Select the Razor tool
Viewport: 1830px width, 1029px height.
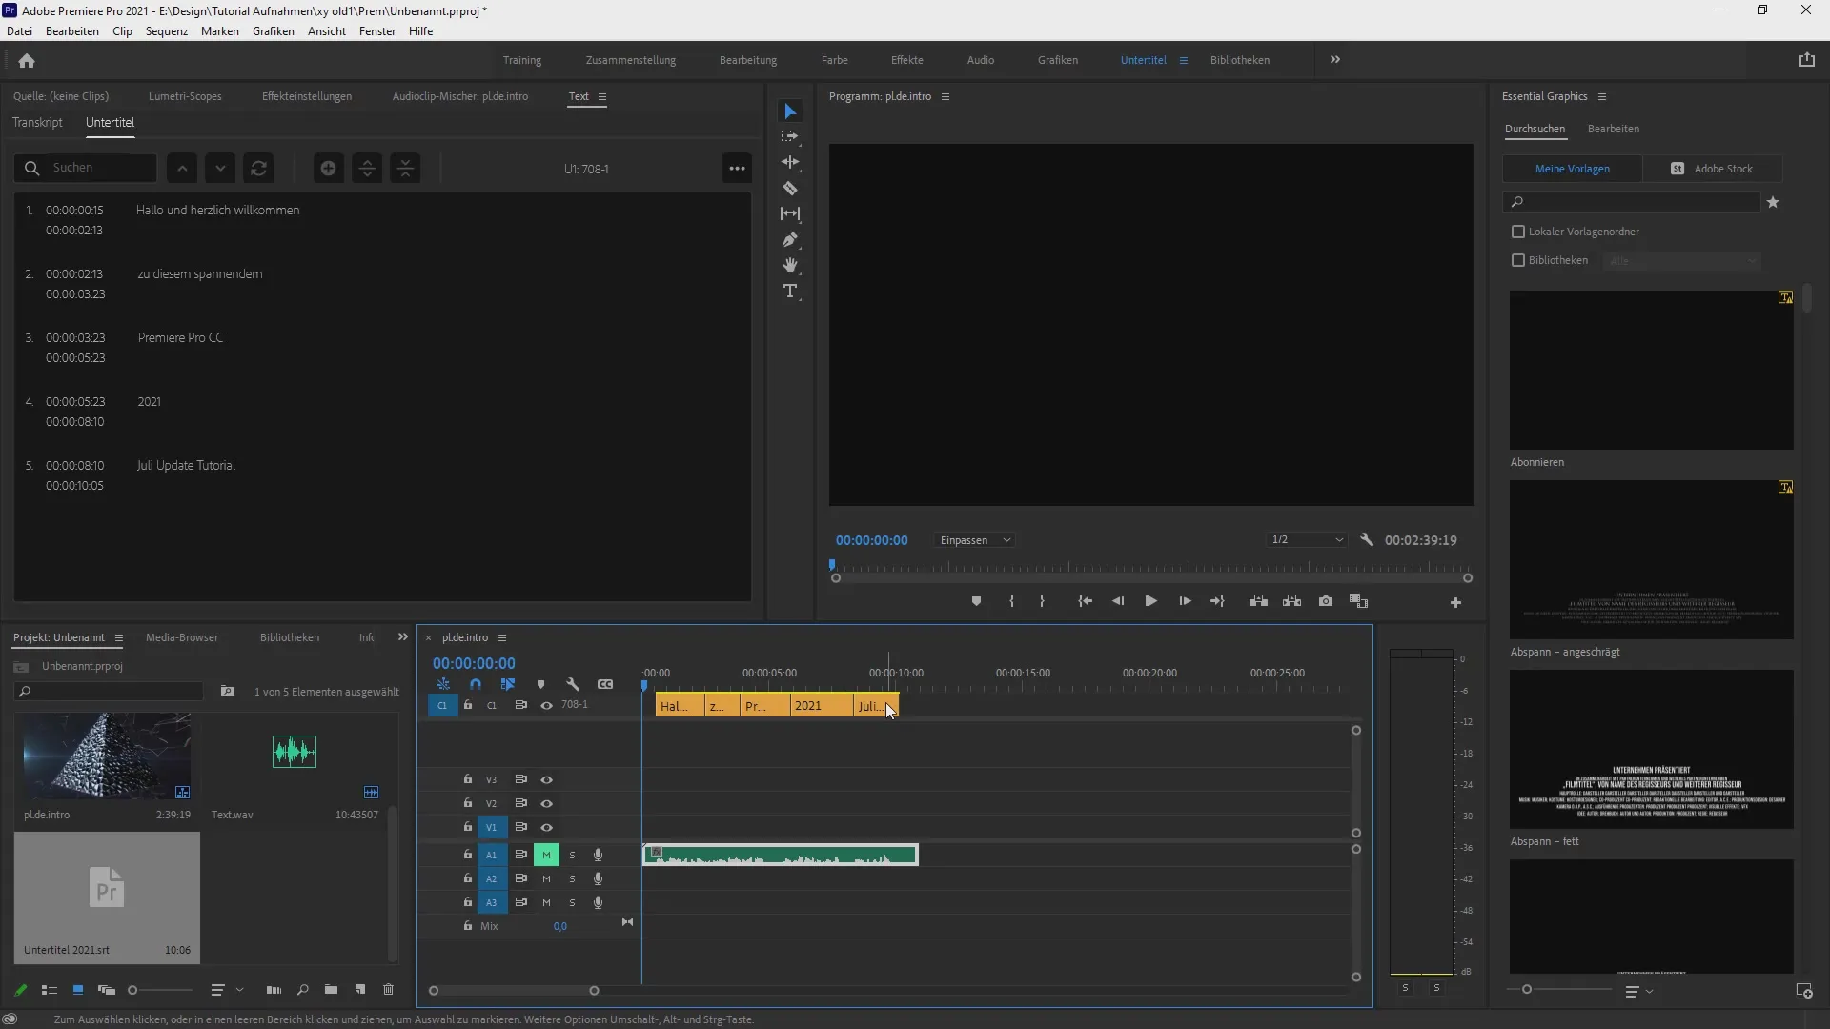click(790, 189)
